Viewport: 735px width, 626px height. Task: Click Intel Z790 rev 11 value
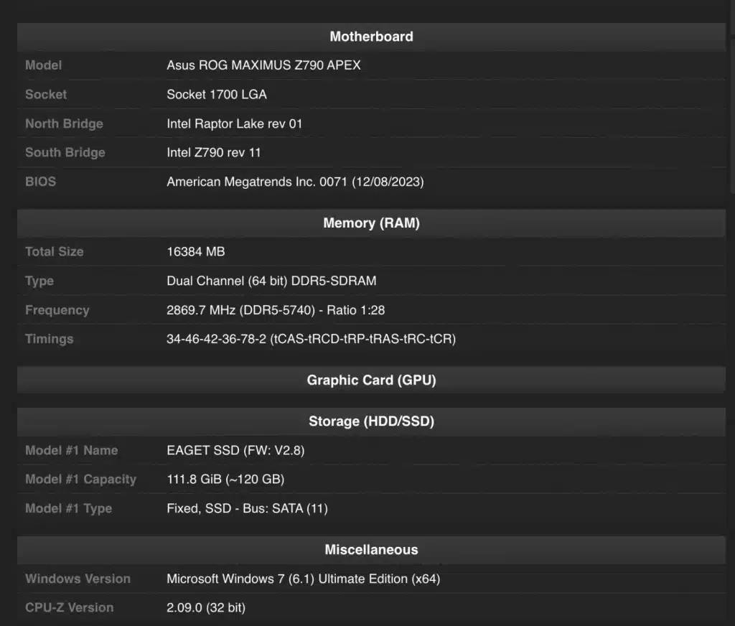pyautogui.click(x=214, y=152)
